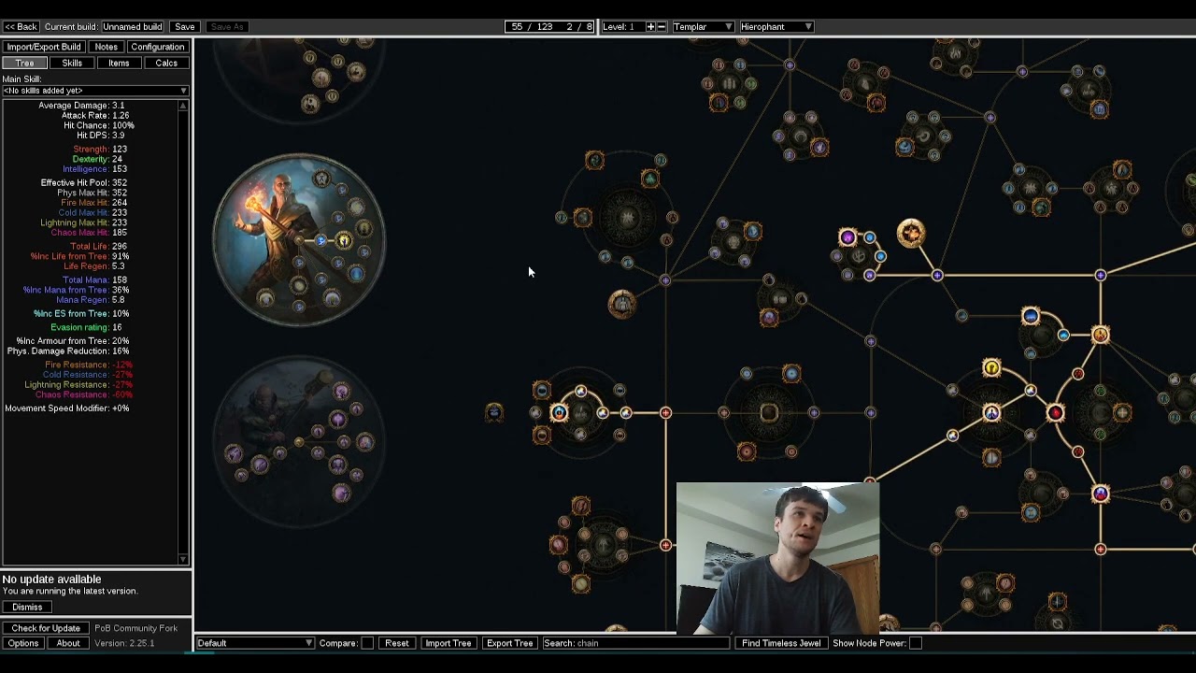The height and width of the screenshot is (673, 1196).
Task: Click the allocated notable directly below the yellow notable
Action: (991, 412)
